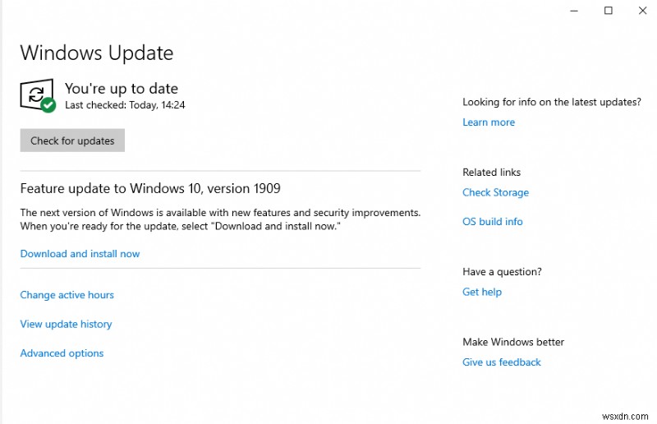Open Advanced options
Screen dimensions: 657x424
(x=62, y=353)
